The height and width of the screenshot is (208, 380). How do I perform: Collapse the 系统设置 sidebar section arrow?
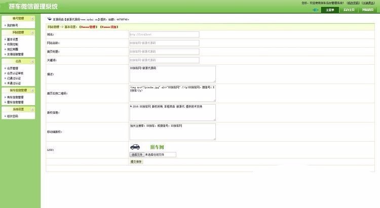tap(32, 109)
